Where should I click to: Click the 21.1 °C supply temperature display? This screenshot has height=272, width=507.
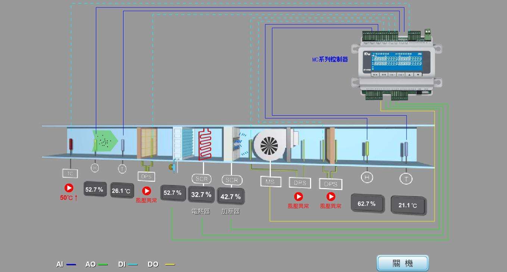point(408,205)
